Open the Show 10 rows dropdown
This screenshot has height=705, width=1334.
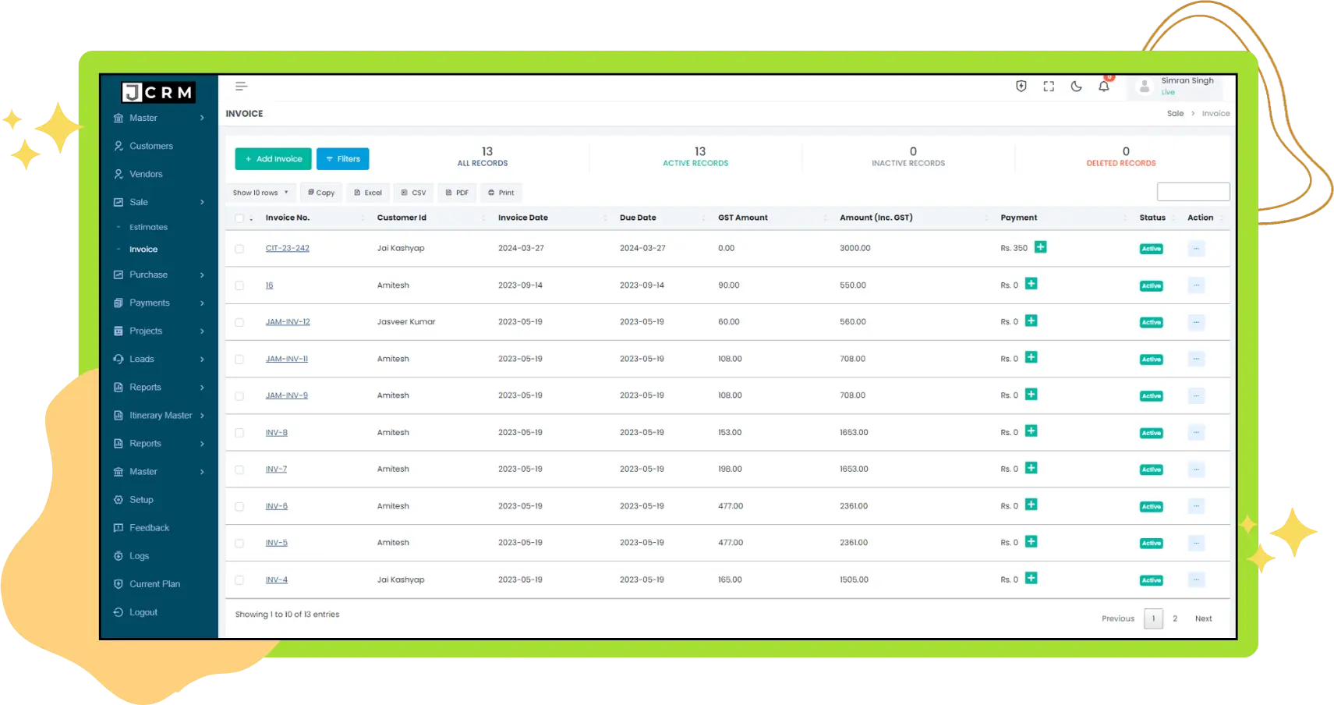click(260, 193)
